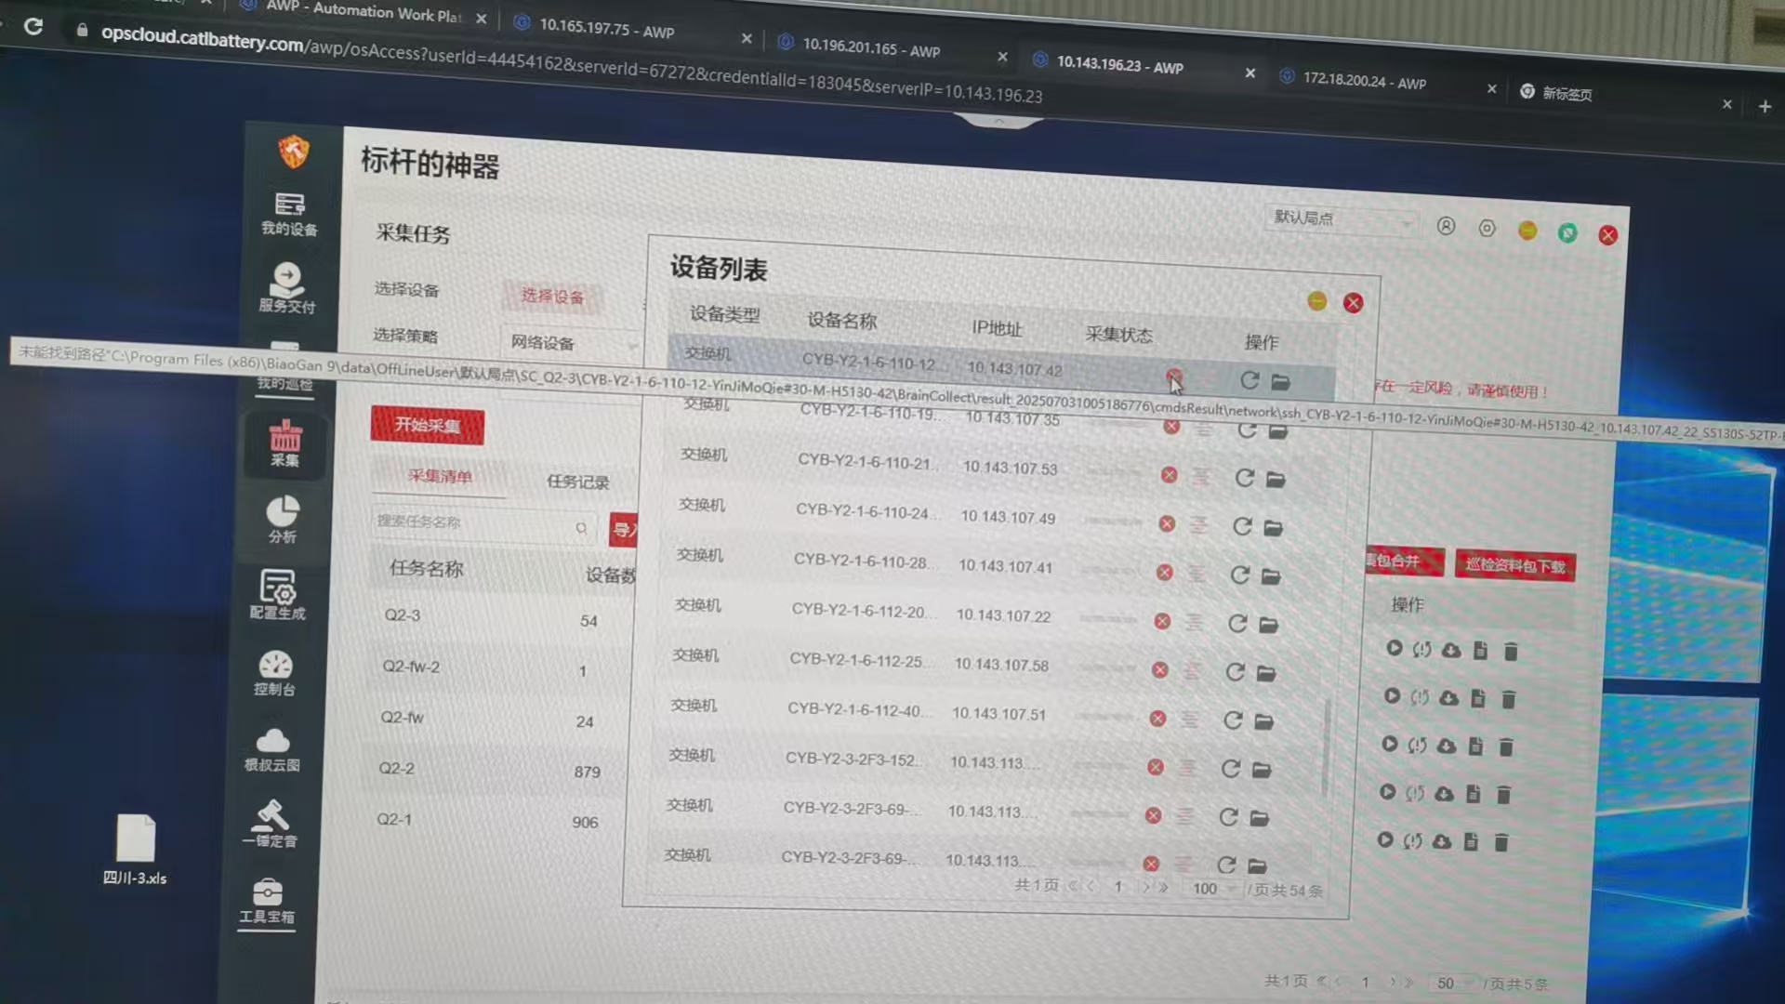Click 巡检资料包下载 button
Image resolution: width=1785 pixels, height=1004 pixels.
[x=1514, y=565]
